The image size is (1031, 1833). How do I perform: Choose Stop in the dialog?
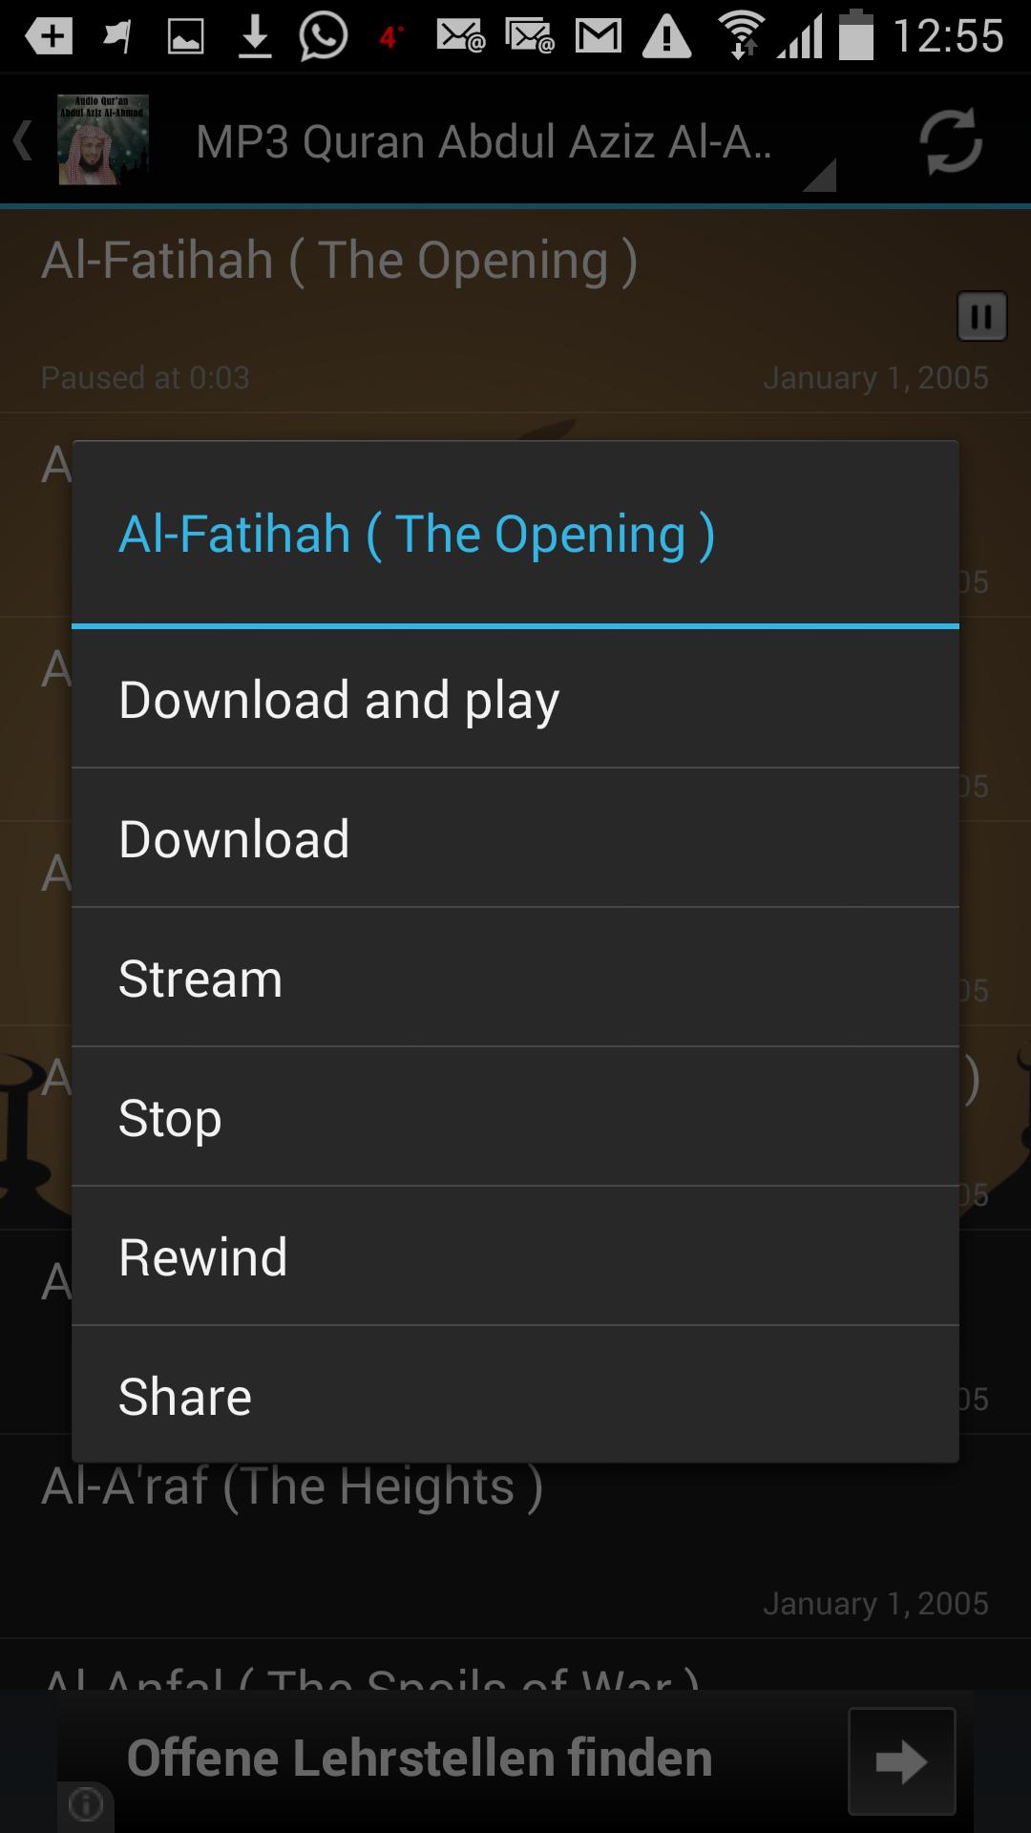pos(515,1117)
